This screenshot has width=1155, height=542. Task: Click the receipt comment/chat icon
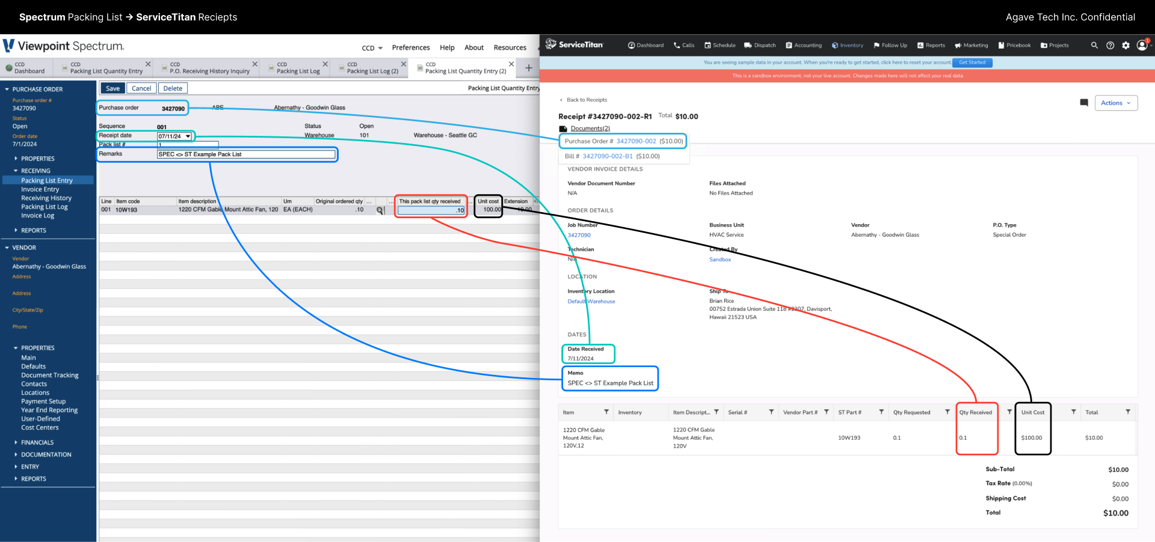pos(1084,103)
